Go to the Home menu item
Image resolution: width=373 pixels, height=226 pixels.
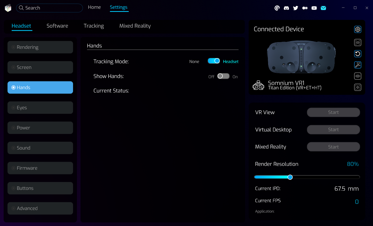[94, 7]
